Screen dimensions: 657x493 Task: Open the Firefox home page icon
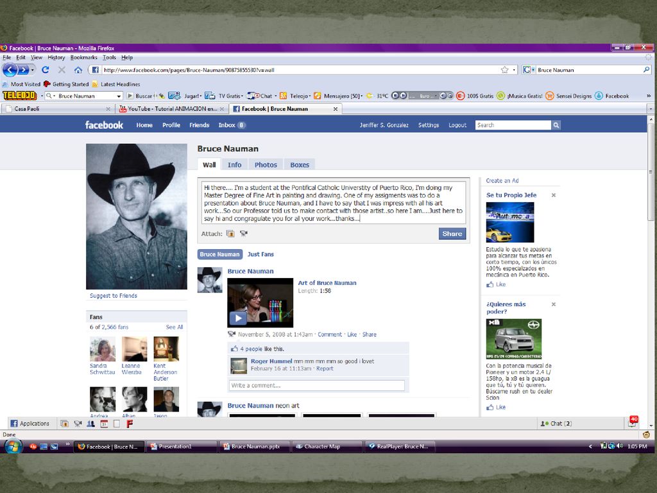tap(78, 70)
